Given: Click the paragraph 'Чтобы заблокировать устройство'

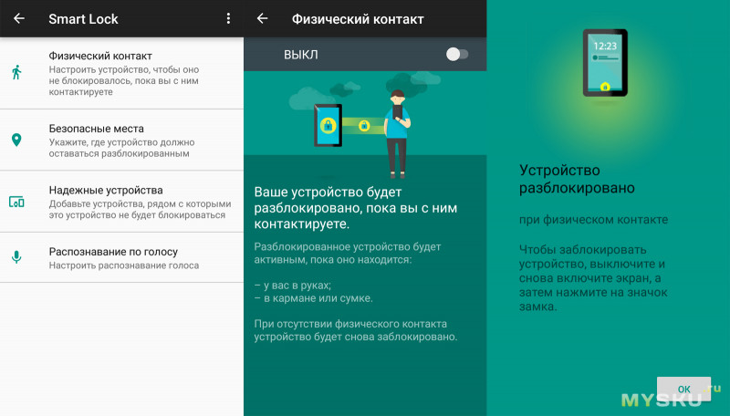Looking at the screenshot, I should point(593,278).
